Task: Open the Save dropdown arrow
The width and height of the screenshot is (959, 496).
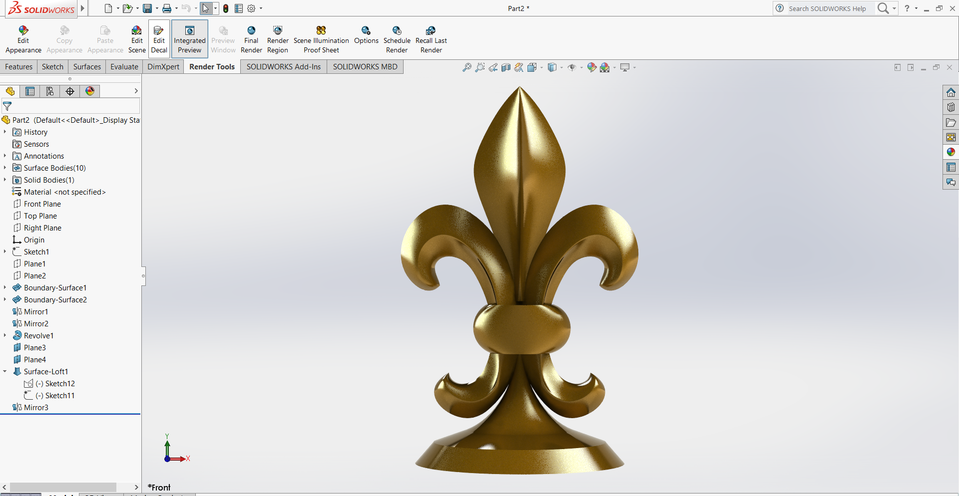Action: [157, 8]
